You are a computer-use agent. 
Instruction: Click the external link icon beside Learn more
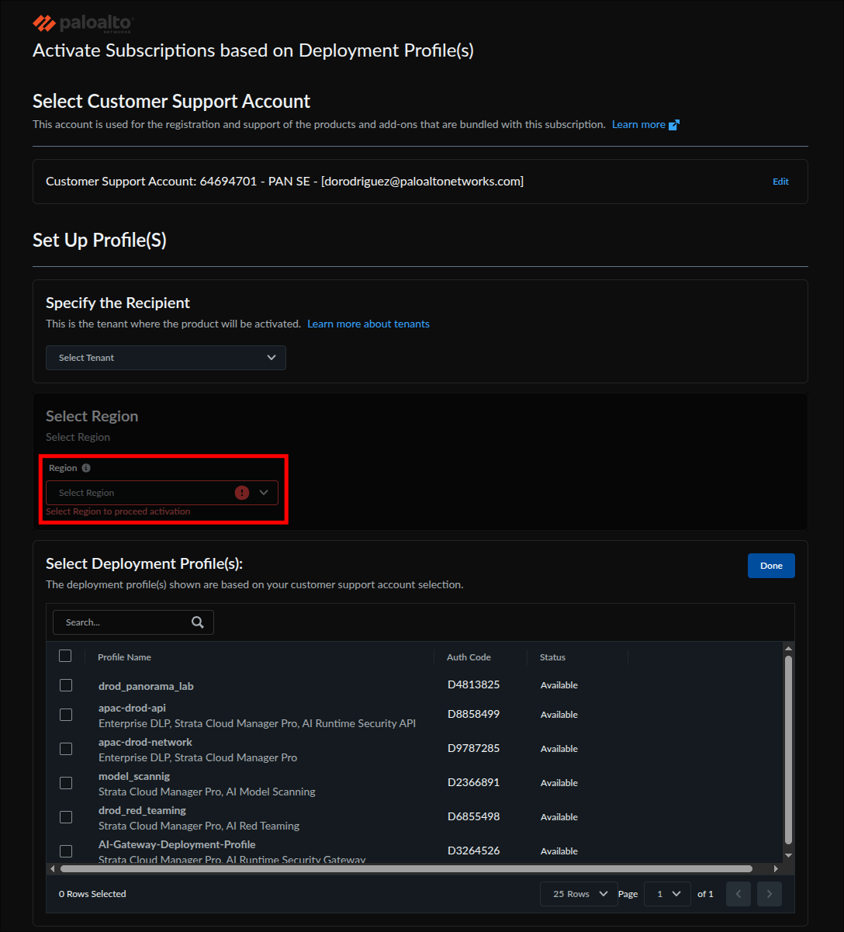(x=674, y=125)
